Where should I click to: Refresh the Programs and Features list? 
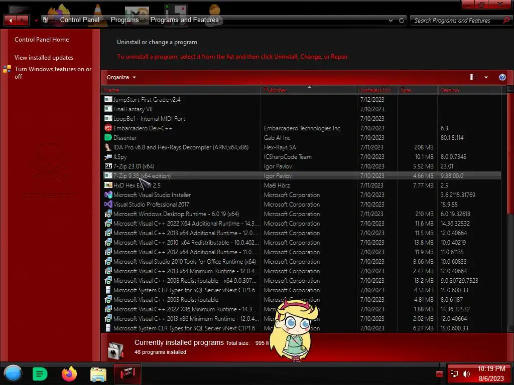pyautogui.click(x=402, y=20)
